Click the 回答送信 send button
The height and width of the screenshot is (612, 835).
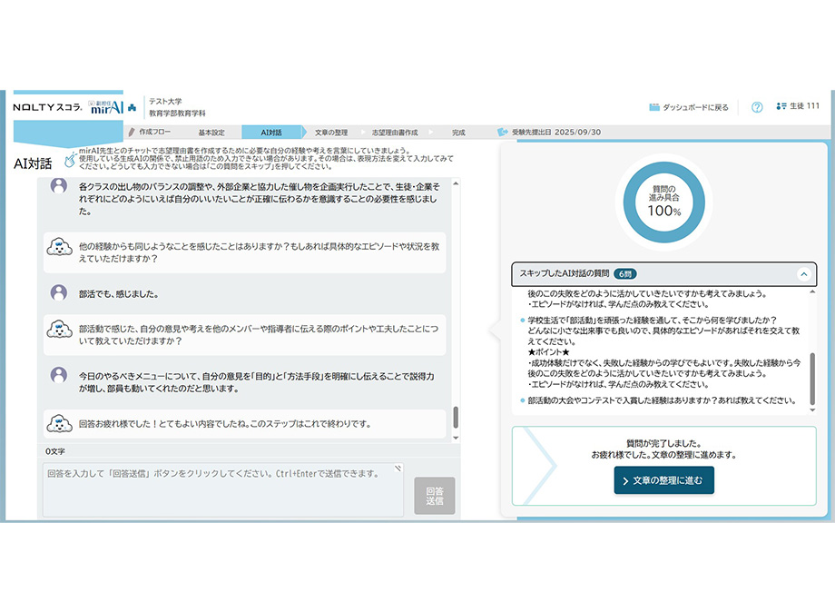click(435, 496)
